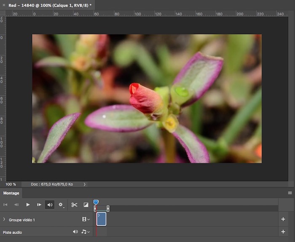Step forward to next frame
The image size is (295, 242).
(x=39, y=205)
